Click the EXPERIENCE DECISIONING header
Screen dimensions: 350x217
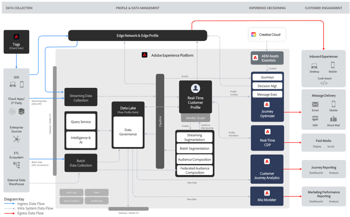[267, 8]
